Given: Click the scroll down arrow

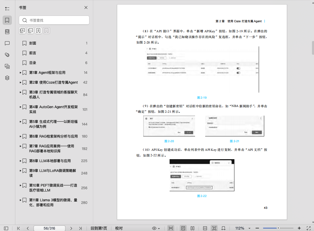Looking at the screenshot, I should 313,222.
